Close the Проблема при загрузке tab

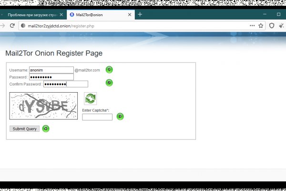click(x=61, y=15)
